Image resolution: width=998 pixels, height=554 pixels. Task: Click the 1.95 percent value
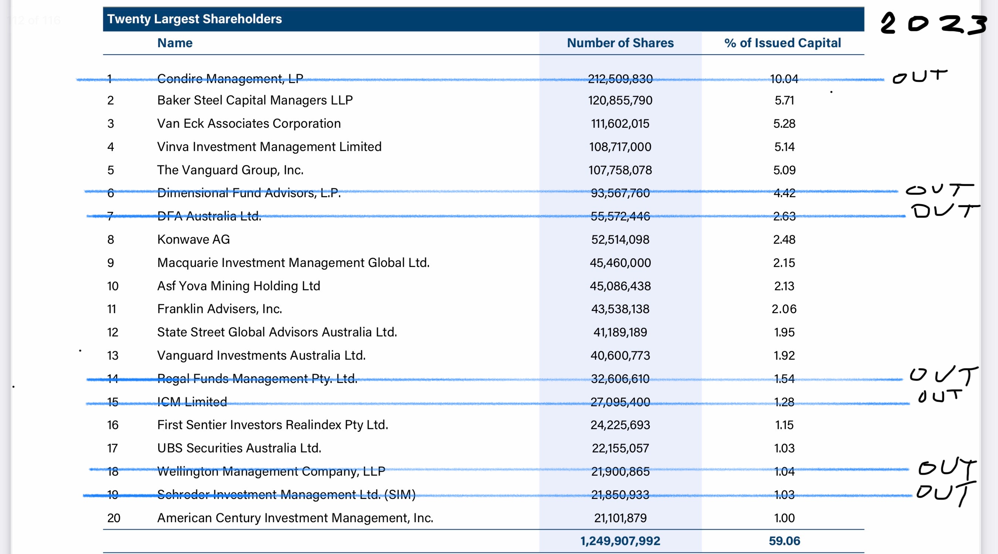point(785,332)
